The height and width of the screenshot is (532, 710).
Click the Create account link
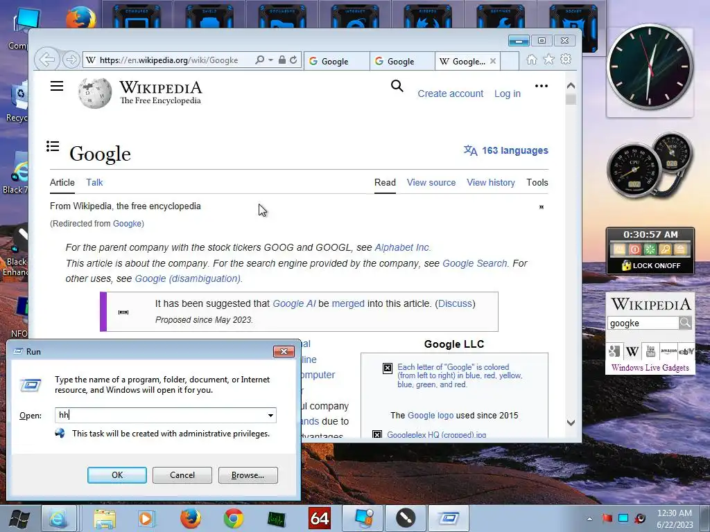pyautogui.click(x=450, y=94)
